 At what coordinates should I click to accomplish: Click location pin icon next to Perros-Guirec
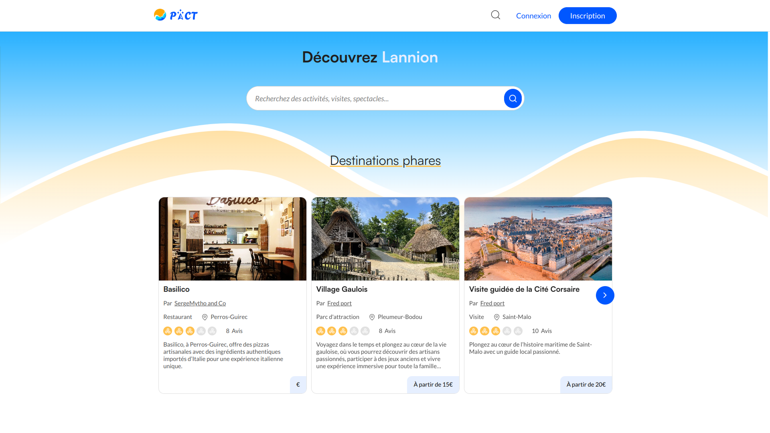point(205,317)
